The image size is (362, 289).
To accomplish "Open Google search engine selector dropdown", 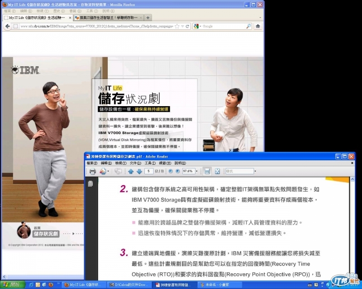I will 198,26.
